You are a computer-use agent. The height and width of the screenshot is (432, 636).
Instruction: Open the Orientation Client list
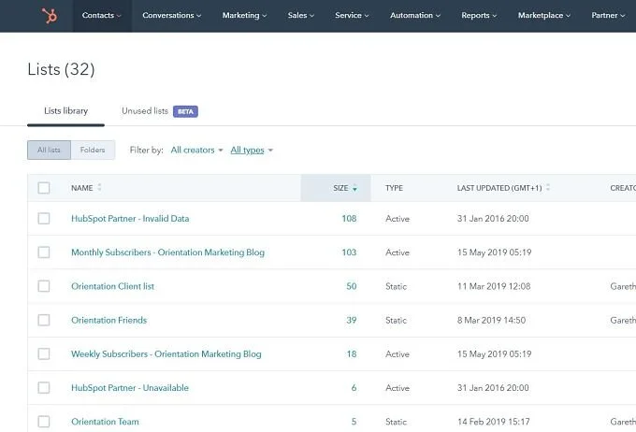click(113, 286)
